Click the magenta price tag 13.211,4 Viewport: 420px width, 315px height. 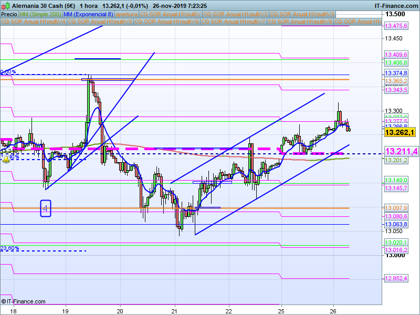[x=401, y=152]
